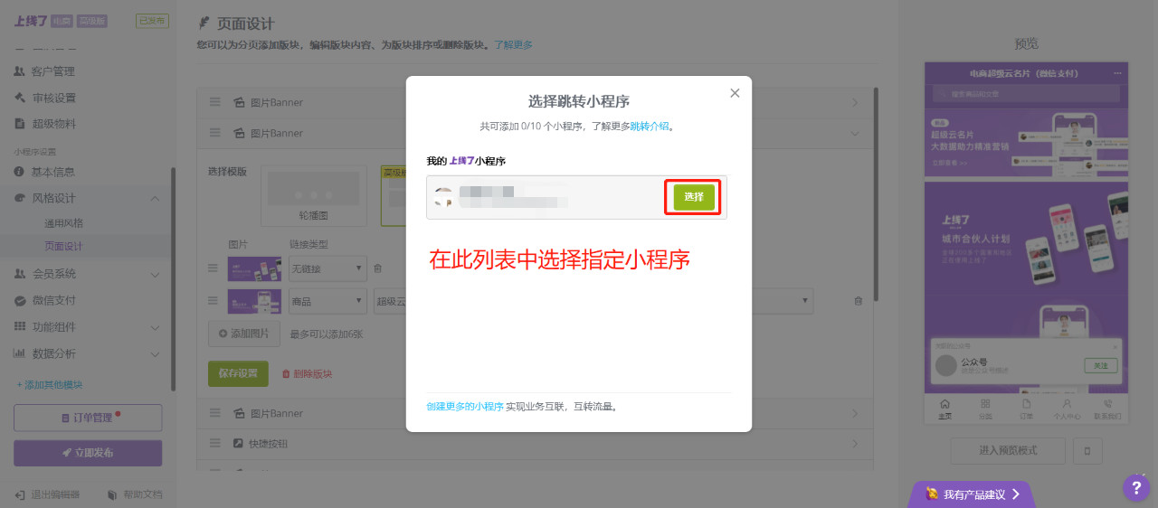Click the 超级物料 document icon
Image resolution: width=1158 pixels, height=508 pixels.
tap(20, 124)
